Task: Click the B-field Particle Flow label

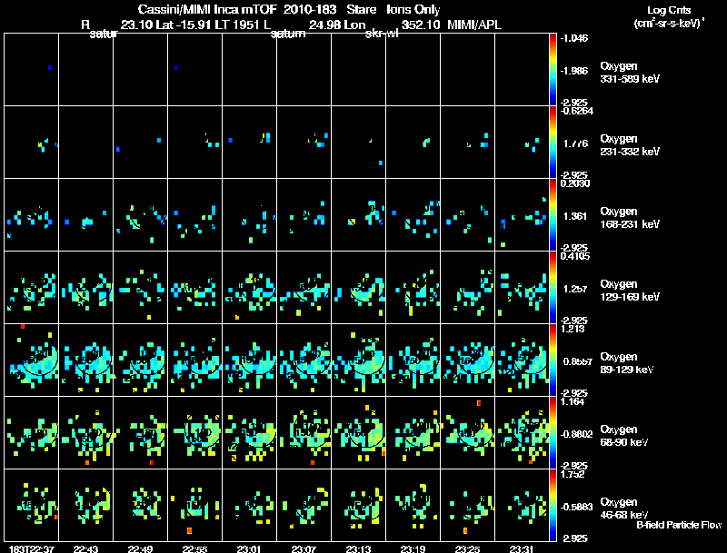Action: [678, 525]
